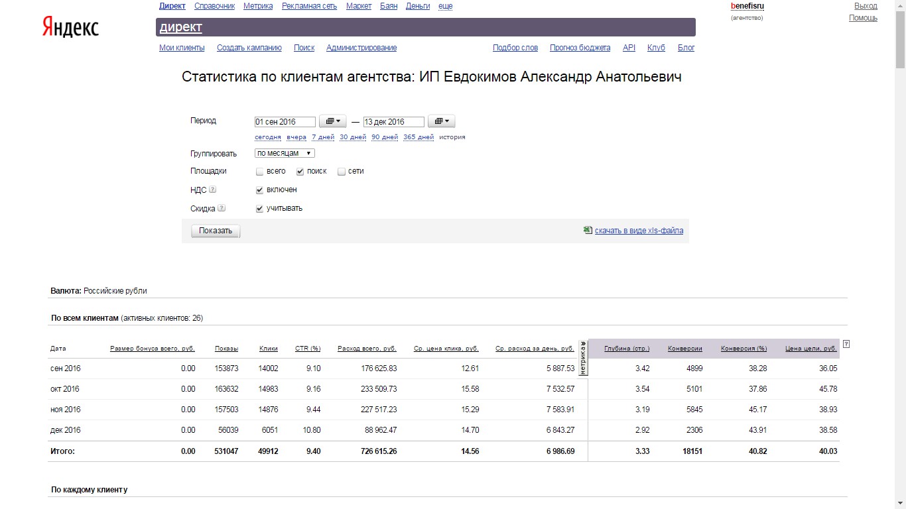Open the еще services menu
The height and width of the screenshot is (509, 906).
click(x=446, y=6)
